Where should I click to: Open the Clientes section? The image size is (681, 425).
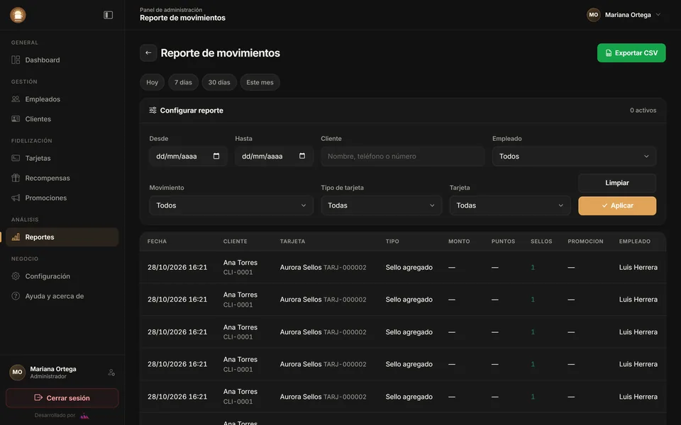tap(62, 119)
